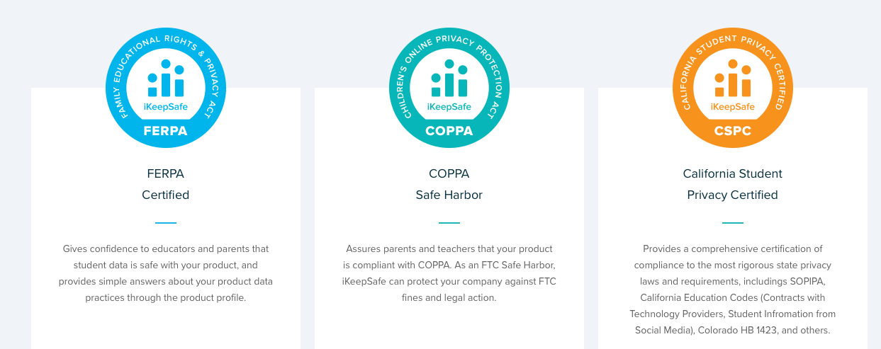The image size is (881, 349).
Task: Click the iKeepSafe wordmark in the blue badge
Action: click(x=166, y=107)
